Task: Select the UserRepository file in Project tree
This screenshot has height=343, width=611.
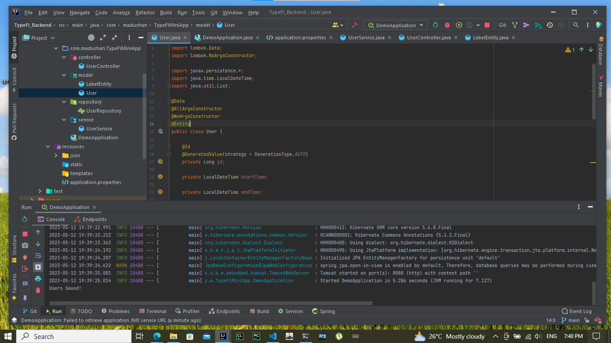Action: tap(103, 111)
